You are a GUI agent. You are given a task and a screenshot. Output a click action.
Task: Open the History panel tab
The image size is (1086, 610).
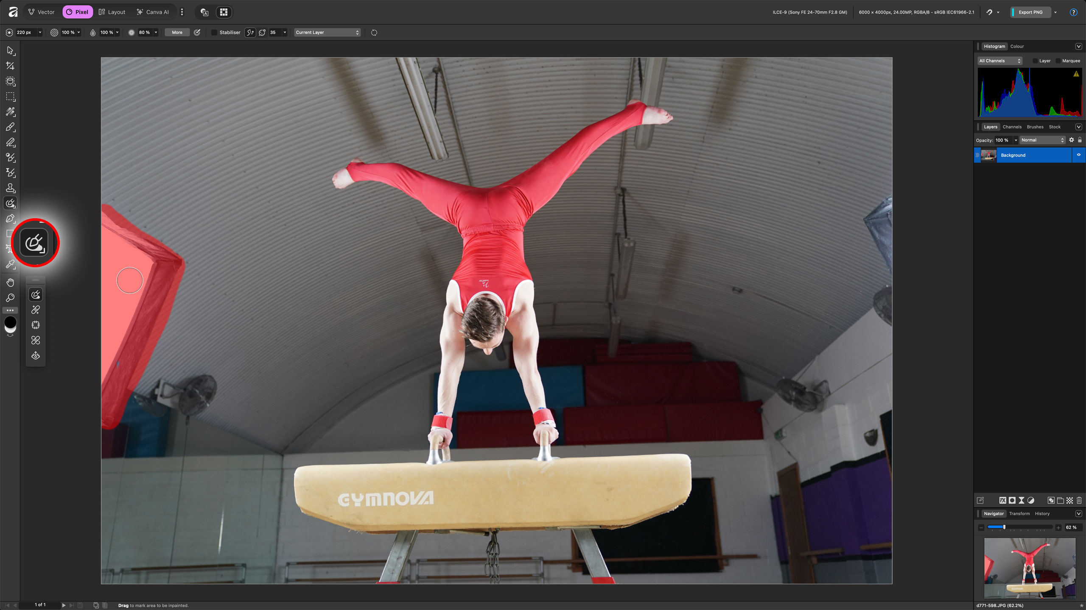[x=1042, y=514]
